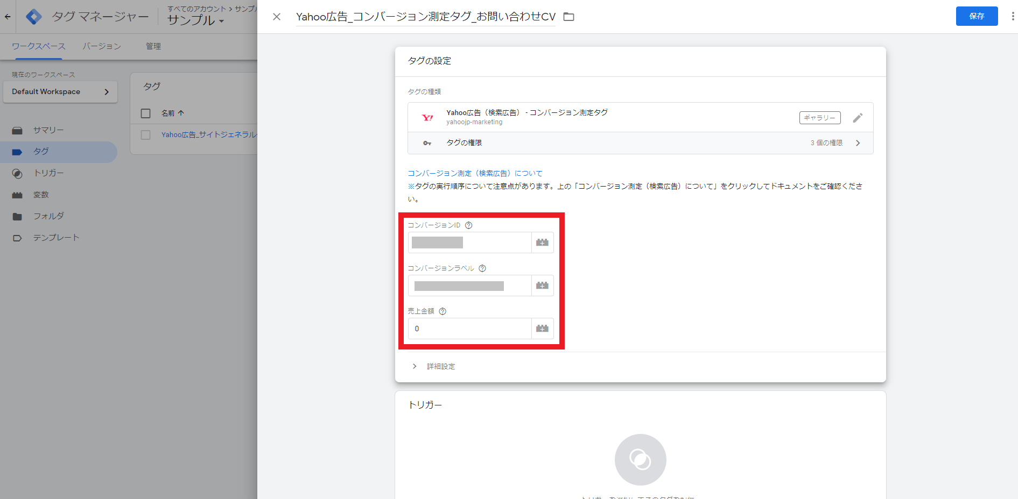Switch to ワークスペース tab
Viewport: 1018px width, 499px height.
(x=39, y=46)
